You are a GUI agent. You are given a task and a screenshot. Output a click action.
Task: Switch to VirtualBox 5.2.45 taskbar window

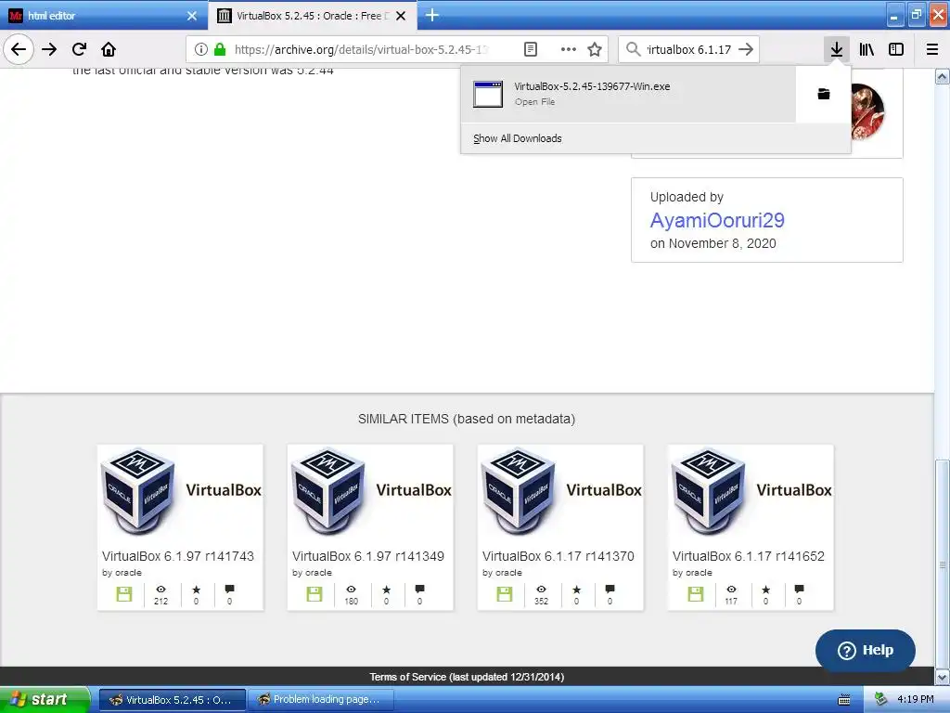pos(172,700)
